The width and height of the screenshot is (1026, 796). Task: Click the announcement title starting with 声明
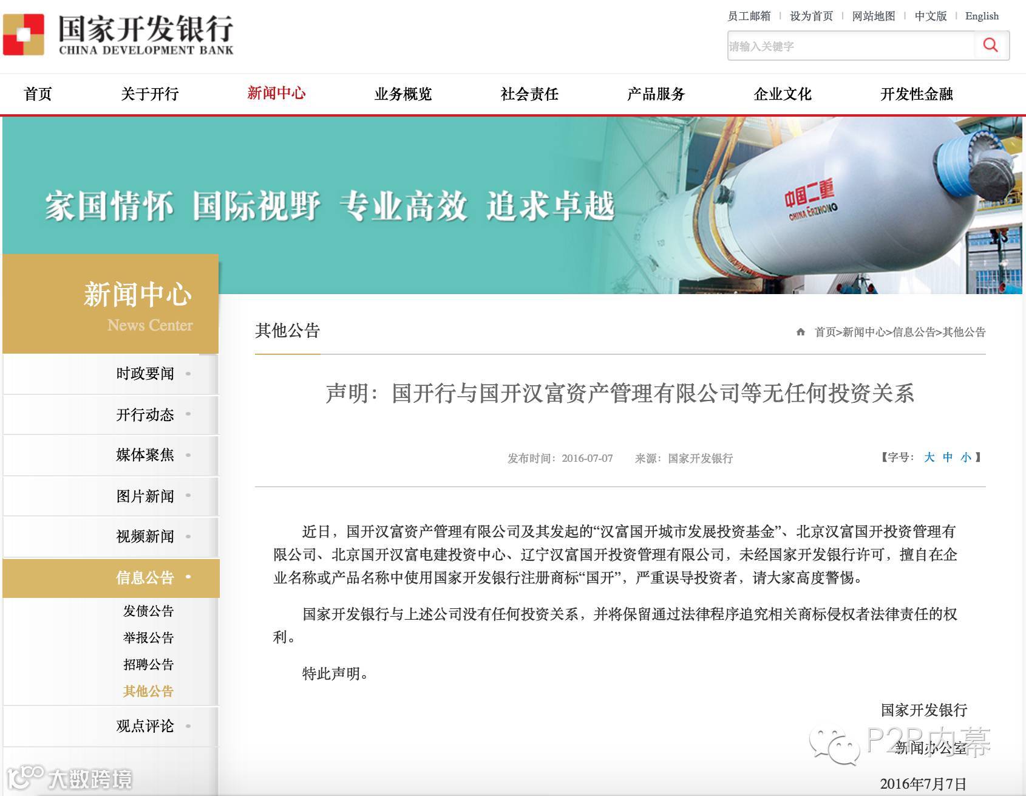[x=620, y=394]
